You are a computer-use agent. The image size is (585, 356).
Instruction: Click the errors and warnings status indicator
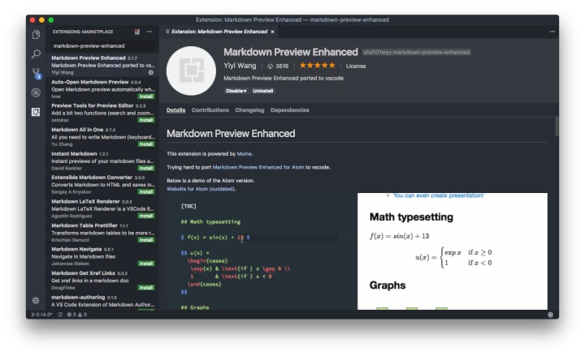(77, 315)
